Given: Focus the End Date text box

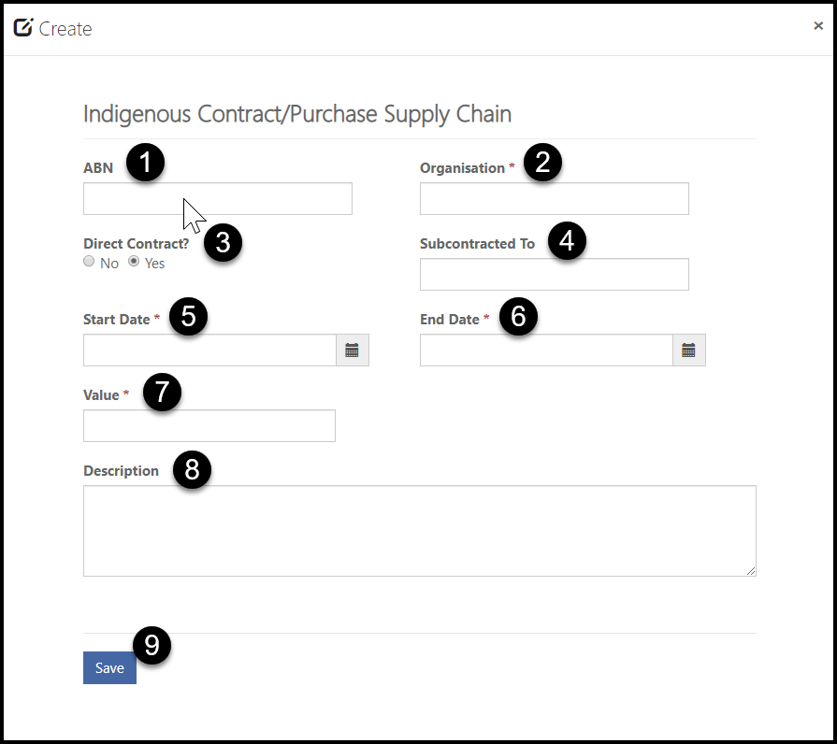Looking at the screenshot, I should (x=546, y=351).
